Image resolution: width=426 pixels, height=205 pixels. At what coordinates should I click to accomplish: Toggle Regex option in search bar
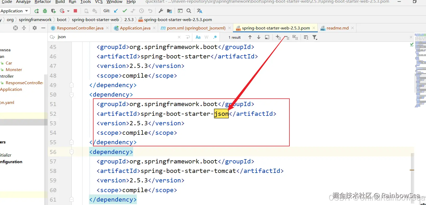click(215, 37)
